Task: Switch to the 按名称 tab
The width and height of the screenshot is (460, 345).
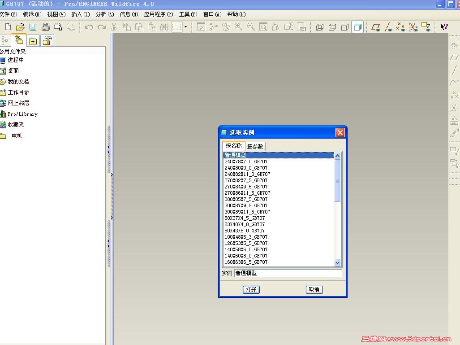Action: point(233,146)
